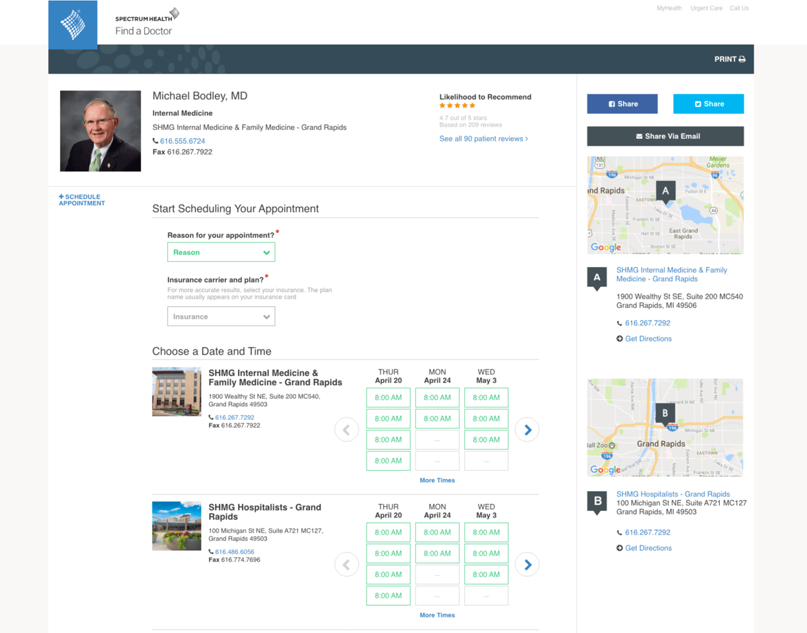
Task: Click map marker B on second map
Action: [665, 414]
